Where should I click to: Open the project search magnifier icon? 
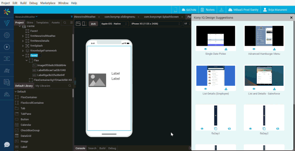coord(65,22)
